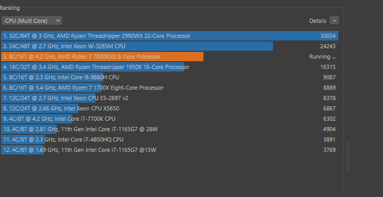
Task: Click the 24243 score value
Action: [328, 46]
